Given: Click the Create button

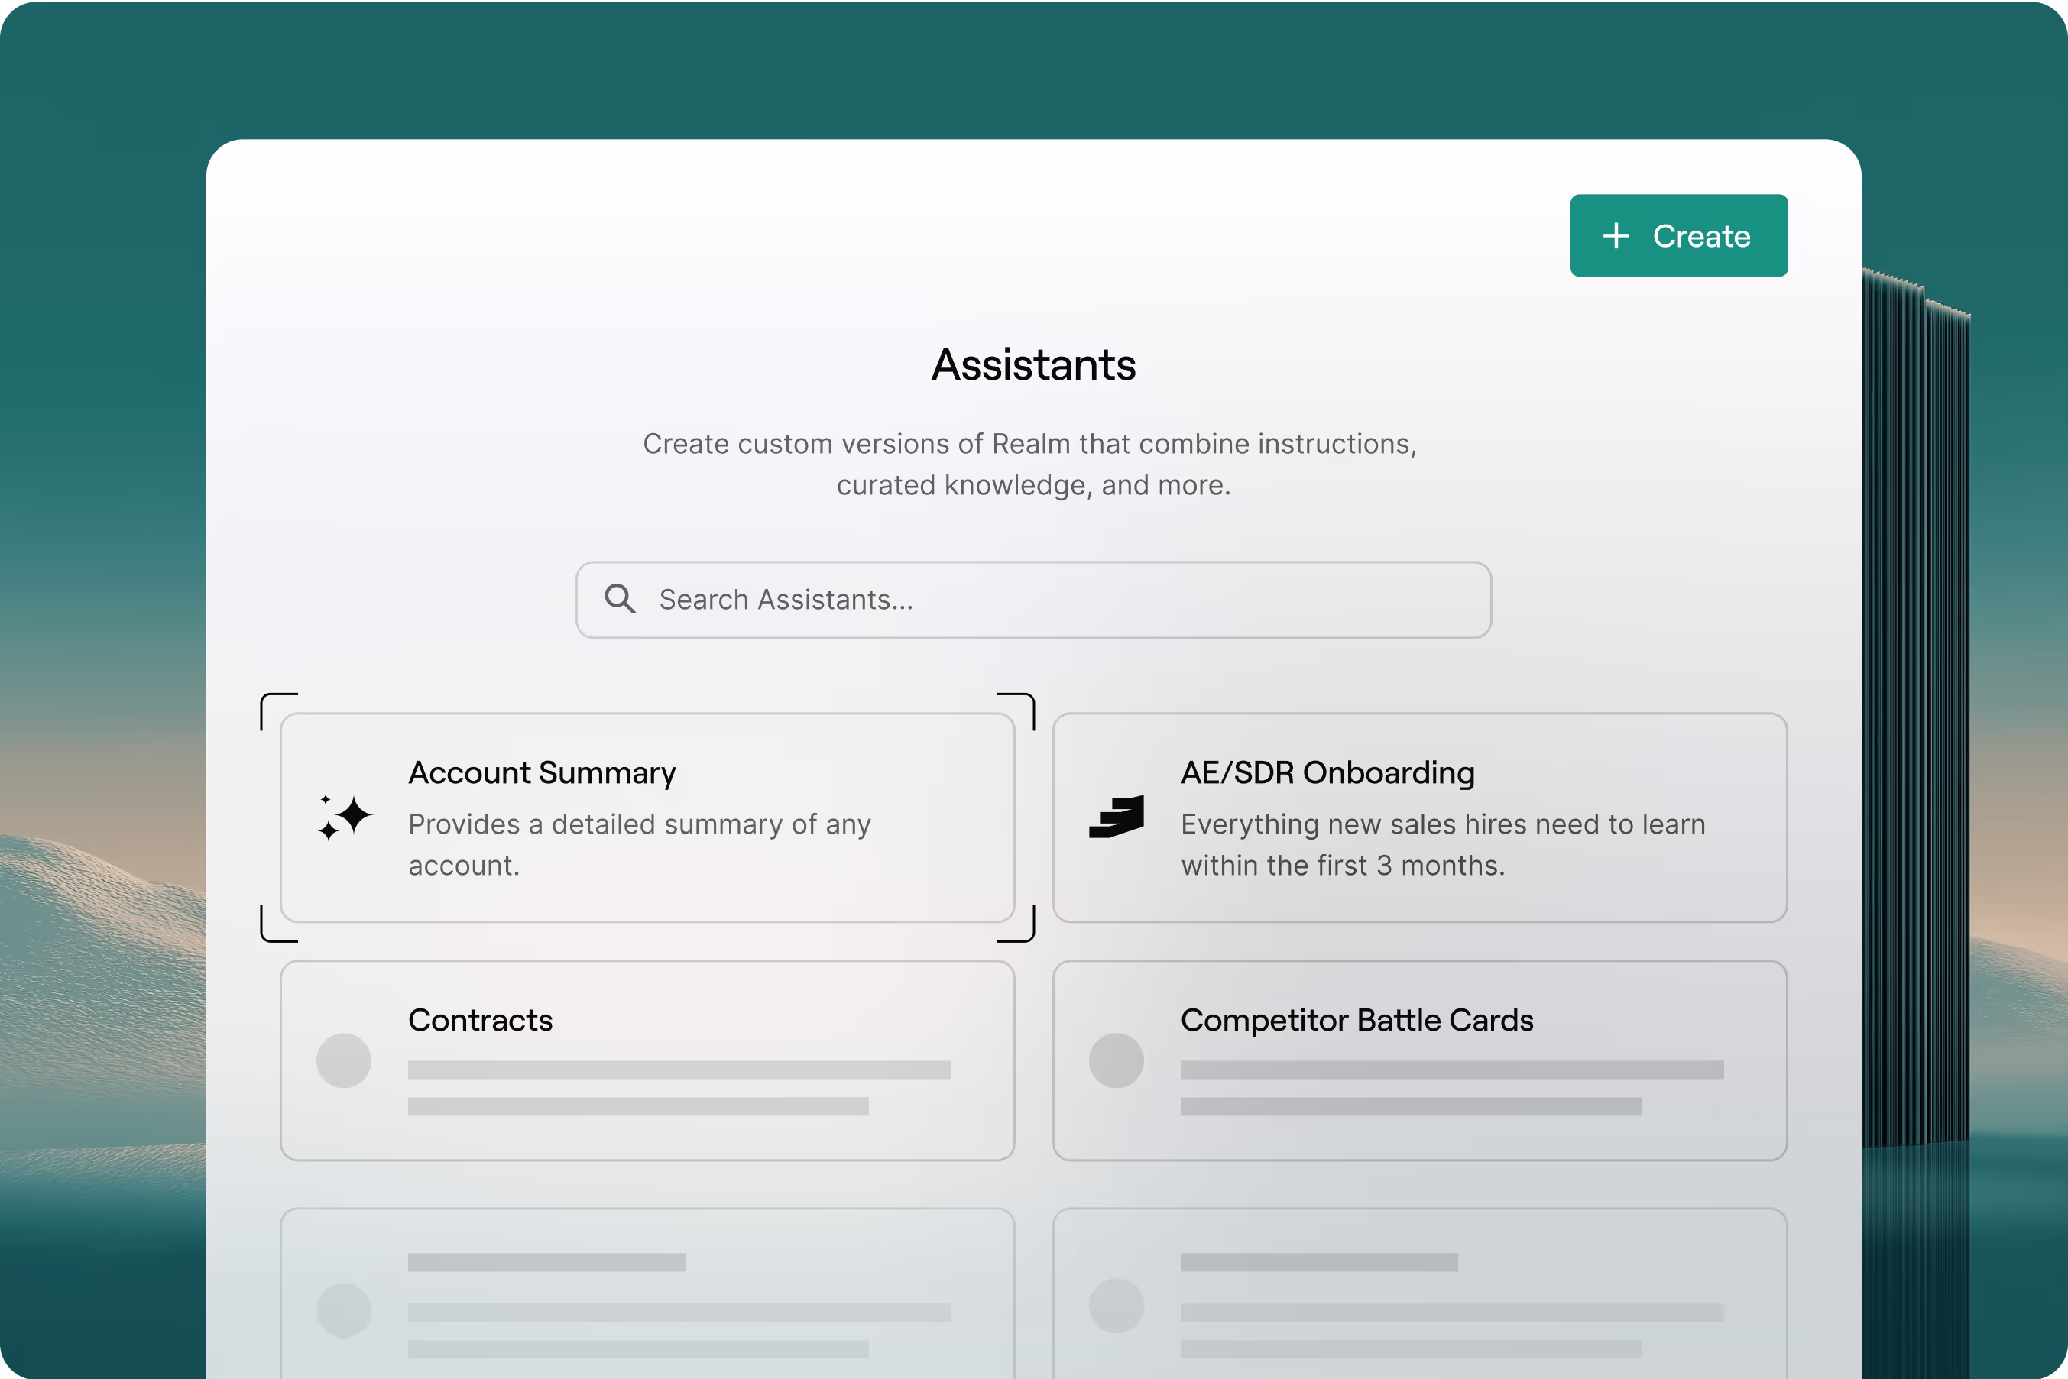Looking at the screenshot, I should pyautogui.click(x=1678, y=236).
